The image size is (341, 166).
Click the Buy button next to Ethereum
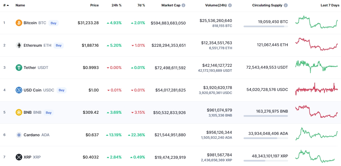[58, 45]
